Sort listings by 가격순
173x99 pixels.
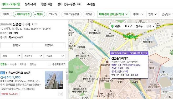[23, 64]
